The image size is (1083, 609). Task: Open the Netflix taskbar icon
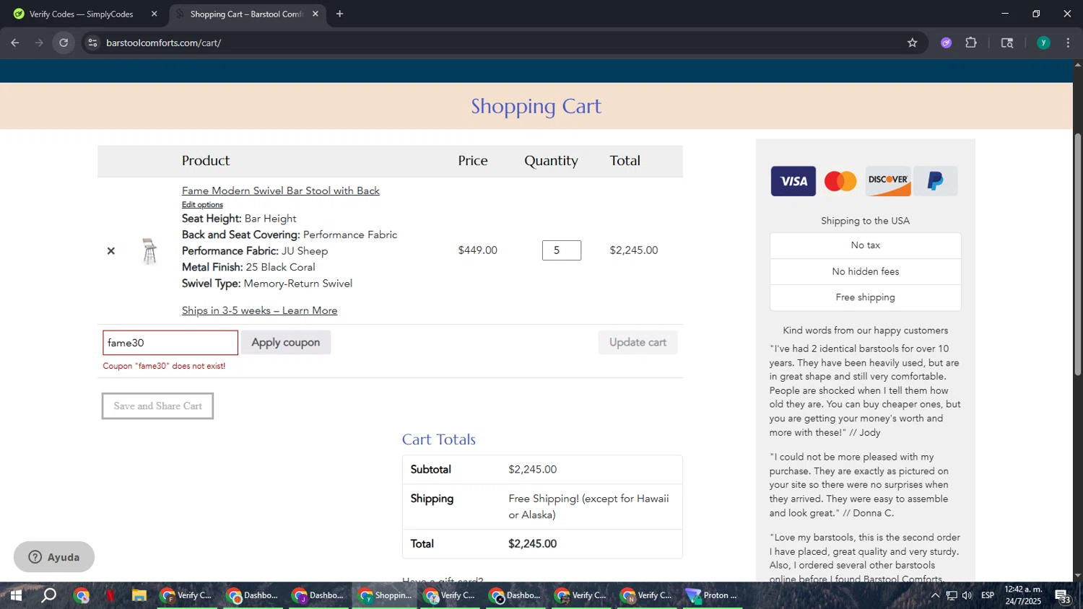(x=110, y=596)
